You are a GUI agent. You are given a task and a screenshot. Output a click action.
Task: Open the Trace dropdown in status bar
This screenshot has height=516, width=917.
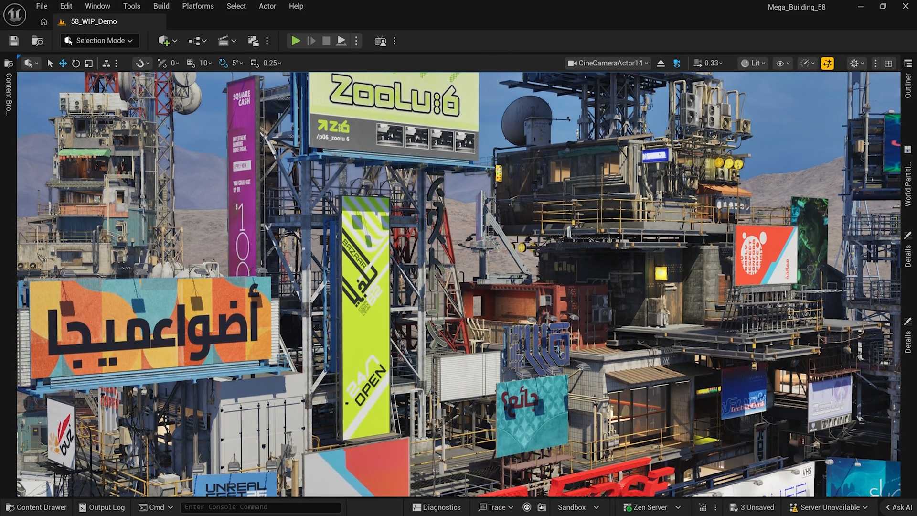496,507
